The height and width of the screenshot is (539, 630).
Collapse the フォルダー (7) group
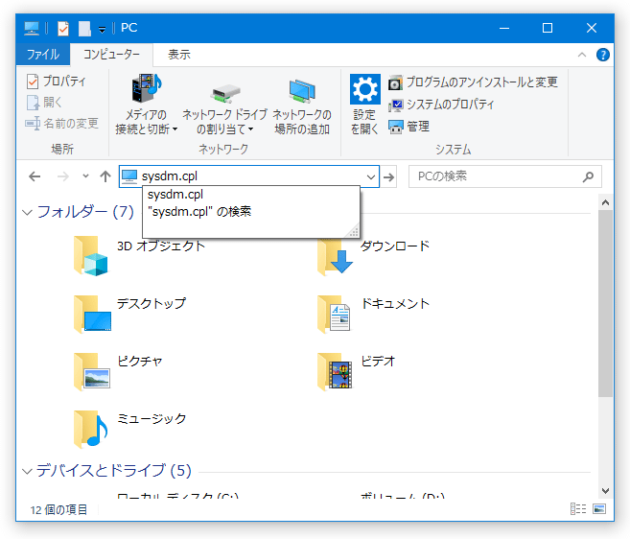27,212
